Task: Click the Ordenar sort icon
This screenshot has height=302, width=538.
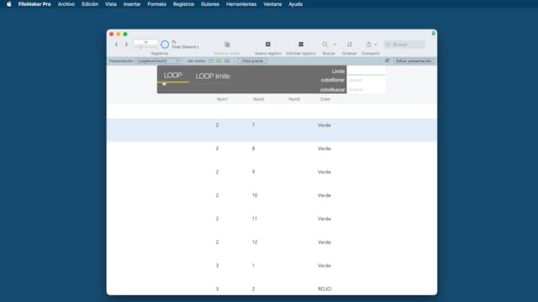Action: [x=350, y=44]
